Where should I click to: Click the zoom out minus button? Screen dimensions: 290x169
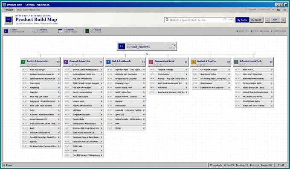(x=267, y=20)
